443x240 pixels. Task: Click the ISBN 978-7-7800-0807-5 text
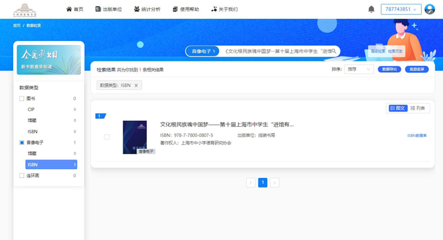point(187,136)
